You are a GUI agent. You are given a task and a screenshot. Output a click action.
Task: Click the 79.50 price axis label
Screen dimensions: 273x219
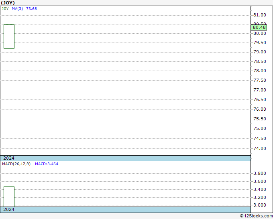click(x=260, y=43)
